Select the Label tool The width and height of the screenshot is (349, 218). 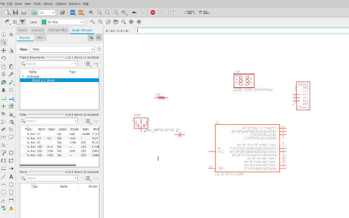click(11, 106)
